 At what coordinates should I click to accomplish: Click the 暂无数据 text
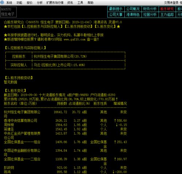point(11,82)
